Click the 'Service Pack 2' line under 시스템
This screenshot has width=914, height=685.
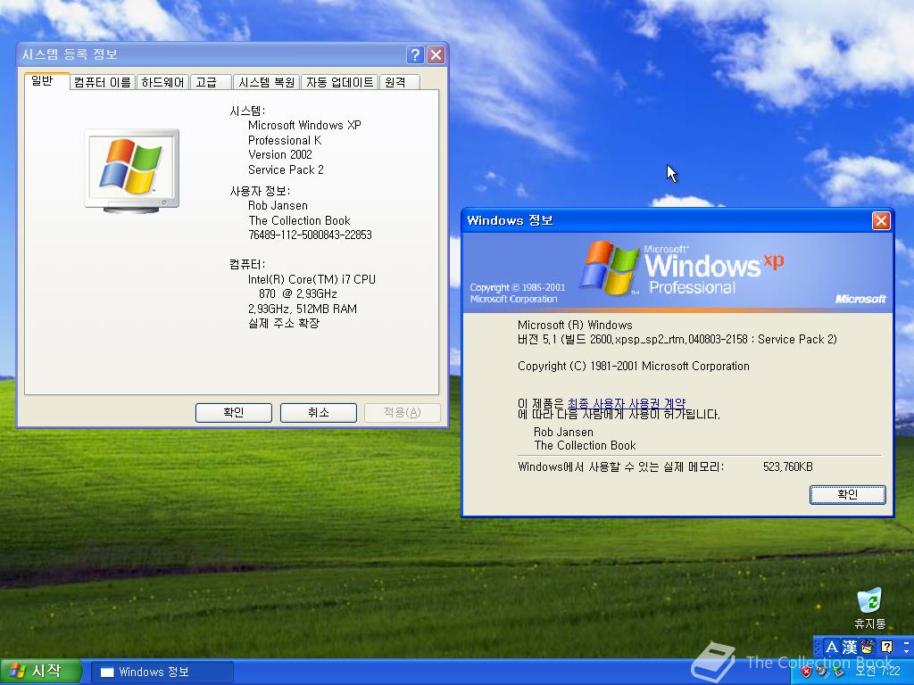tap(286, 169)
